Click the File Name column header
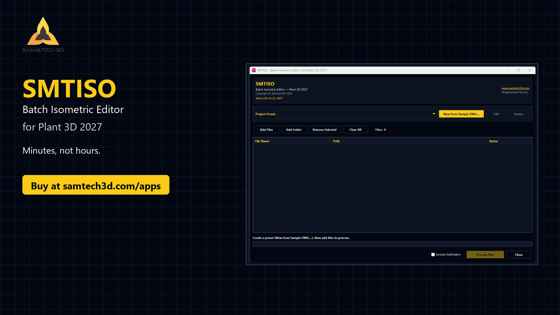Screen dimensions: 560x315 click(x=262, y=141)
